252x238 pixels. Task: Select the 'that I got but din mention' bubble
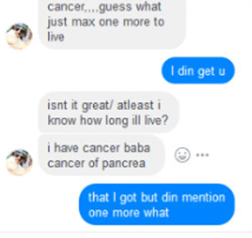157,204
